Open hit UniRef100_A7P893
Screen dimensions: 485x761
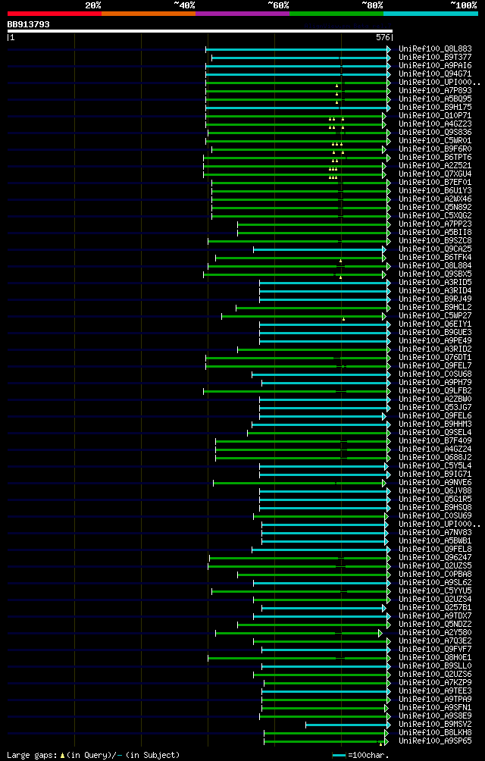[435, 90]
